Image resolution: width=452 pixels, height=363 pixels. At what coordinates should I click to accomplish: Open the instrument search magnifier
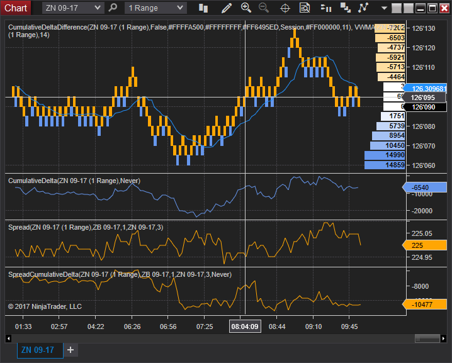(113, 8)
